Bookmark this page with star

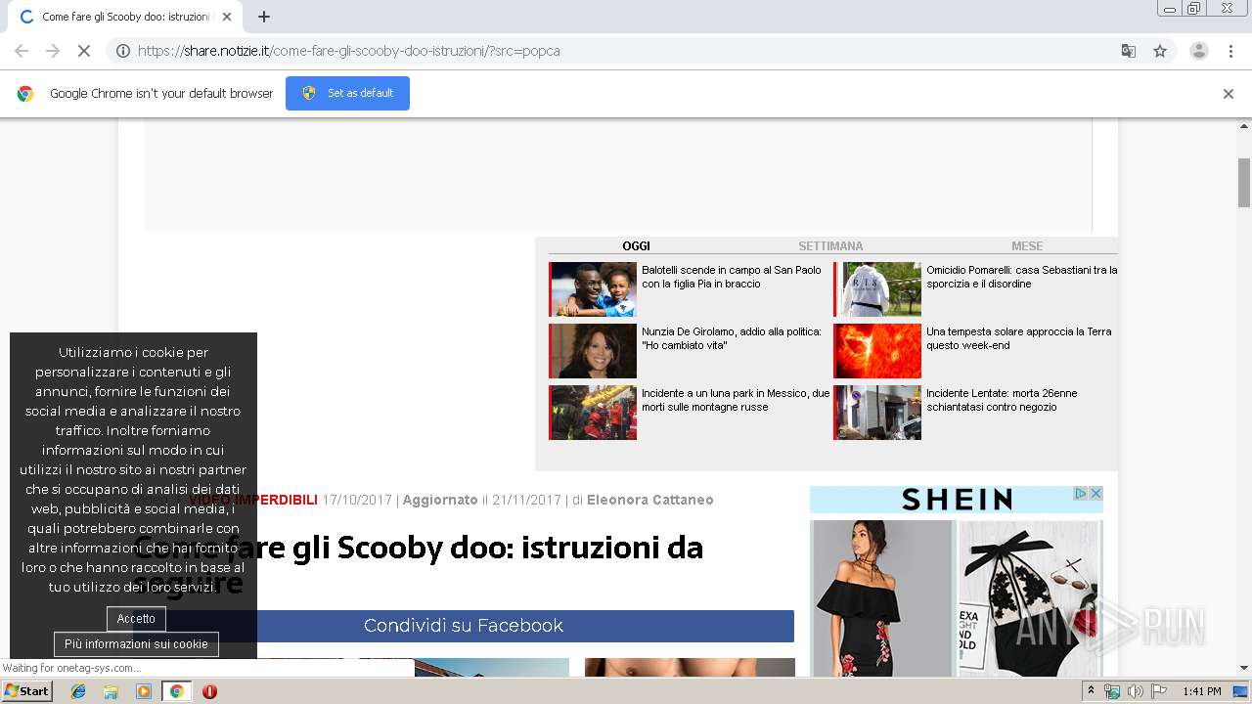coord(1160,51)
